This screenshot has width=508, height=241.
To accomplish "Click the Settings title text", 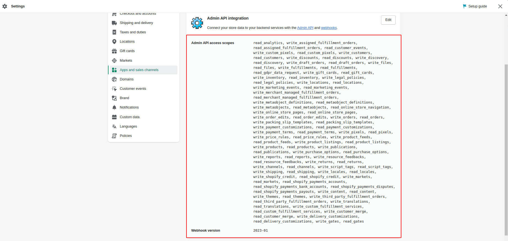I will [18, 6].
